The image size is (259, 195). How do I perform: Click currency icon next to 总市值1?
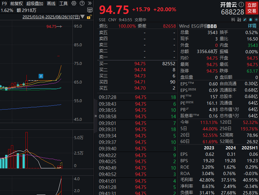(x=237, y=109)
